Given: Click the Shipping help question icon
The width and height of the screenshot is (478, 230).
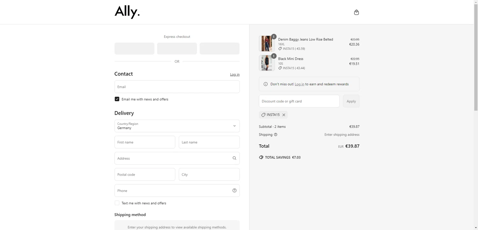Looking at the screenshot, I should coord(276,135).
